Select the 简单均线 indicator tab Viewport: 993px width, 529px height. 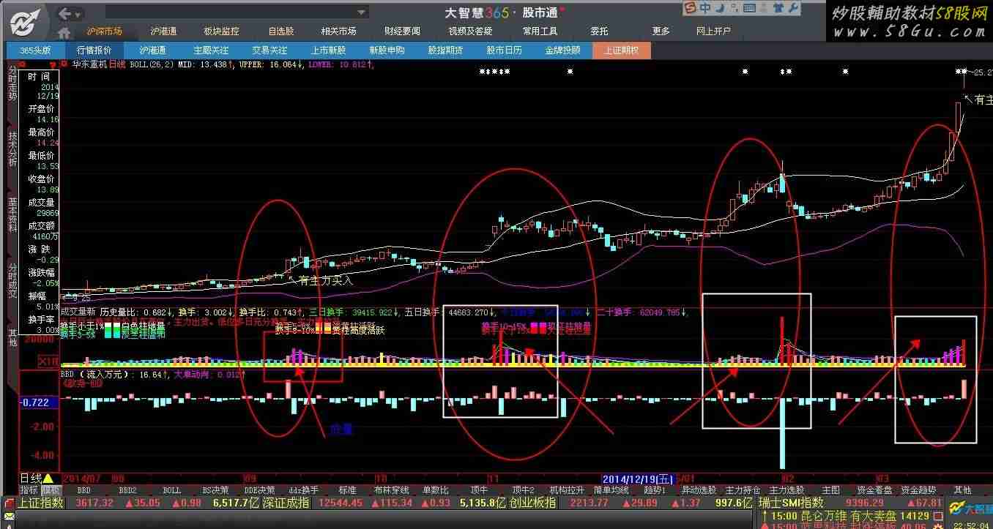[611, 490]
